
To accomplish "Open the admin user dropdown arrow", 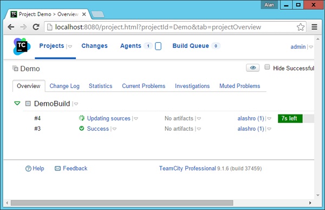I will [x=311, y=47].
